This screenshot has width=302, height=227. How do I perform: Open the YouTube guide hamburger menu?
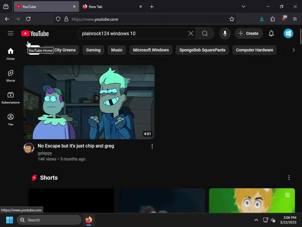[11, 33]
